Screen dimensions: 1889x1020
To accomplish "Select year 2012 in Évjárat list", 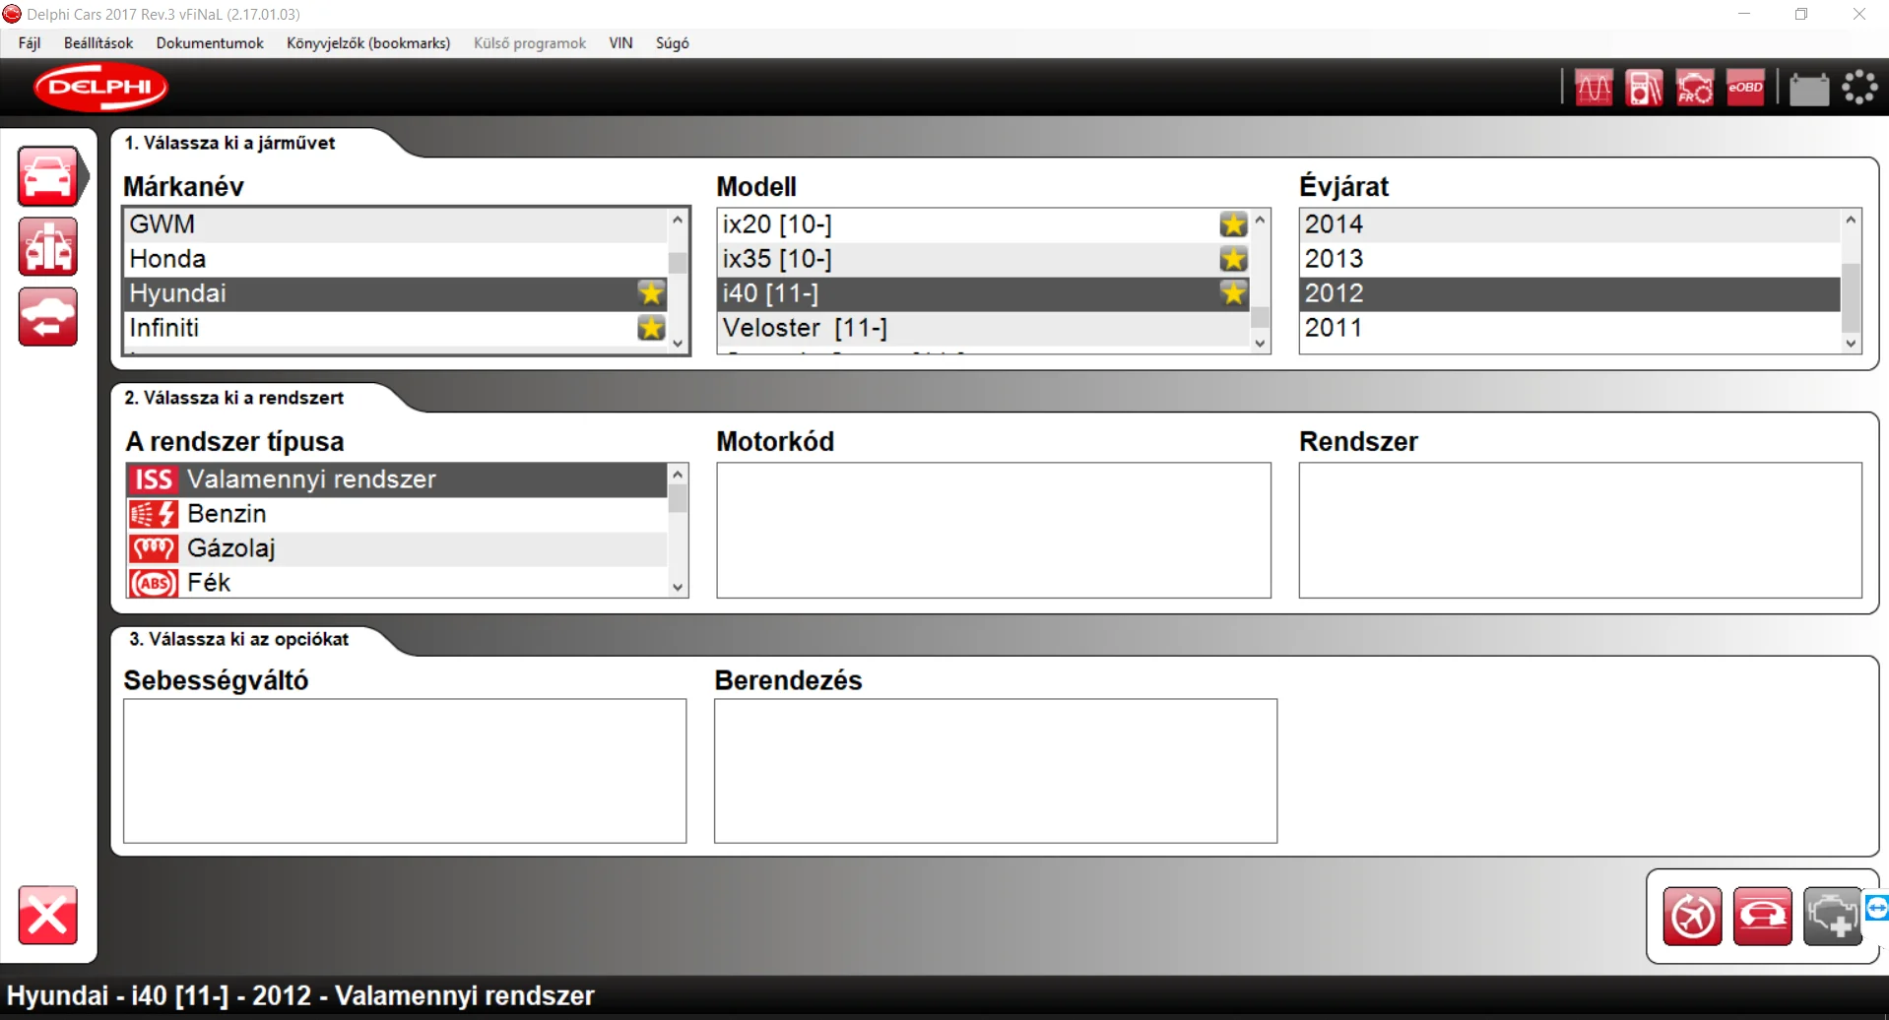I will 1570,293.
